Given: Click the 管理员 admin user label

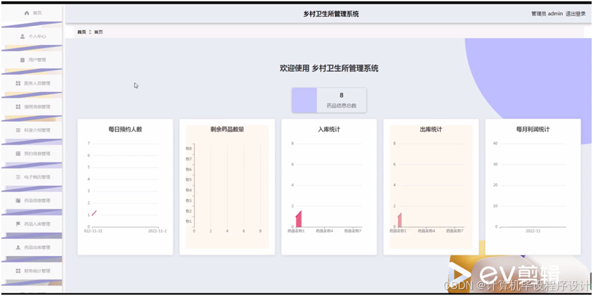Looking at the screenshot, I should [x=547, y=14].
